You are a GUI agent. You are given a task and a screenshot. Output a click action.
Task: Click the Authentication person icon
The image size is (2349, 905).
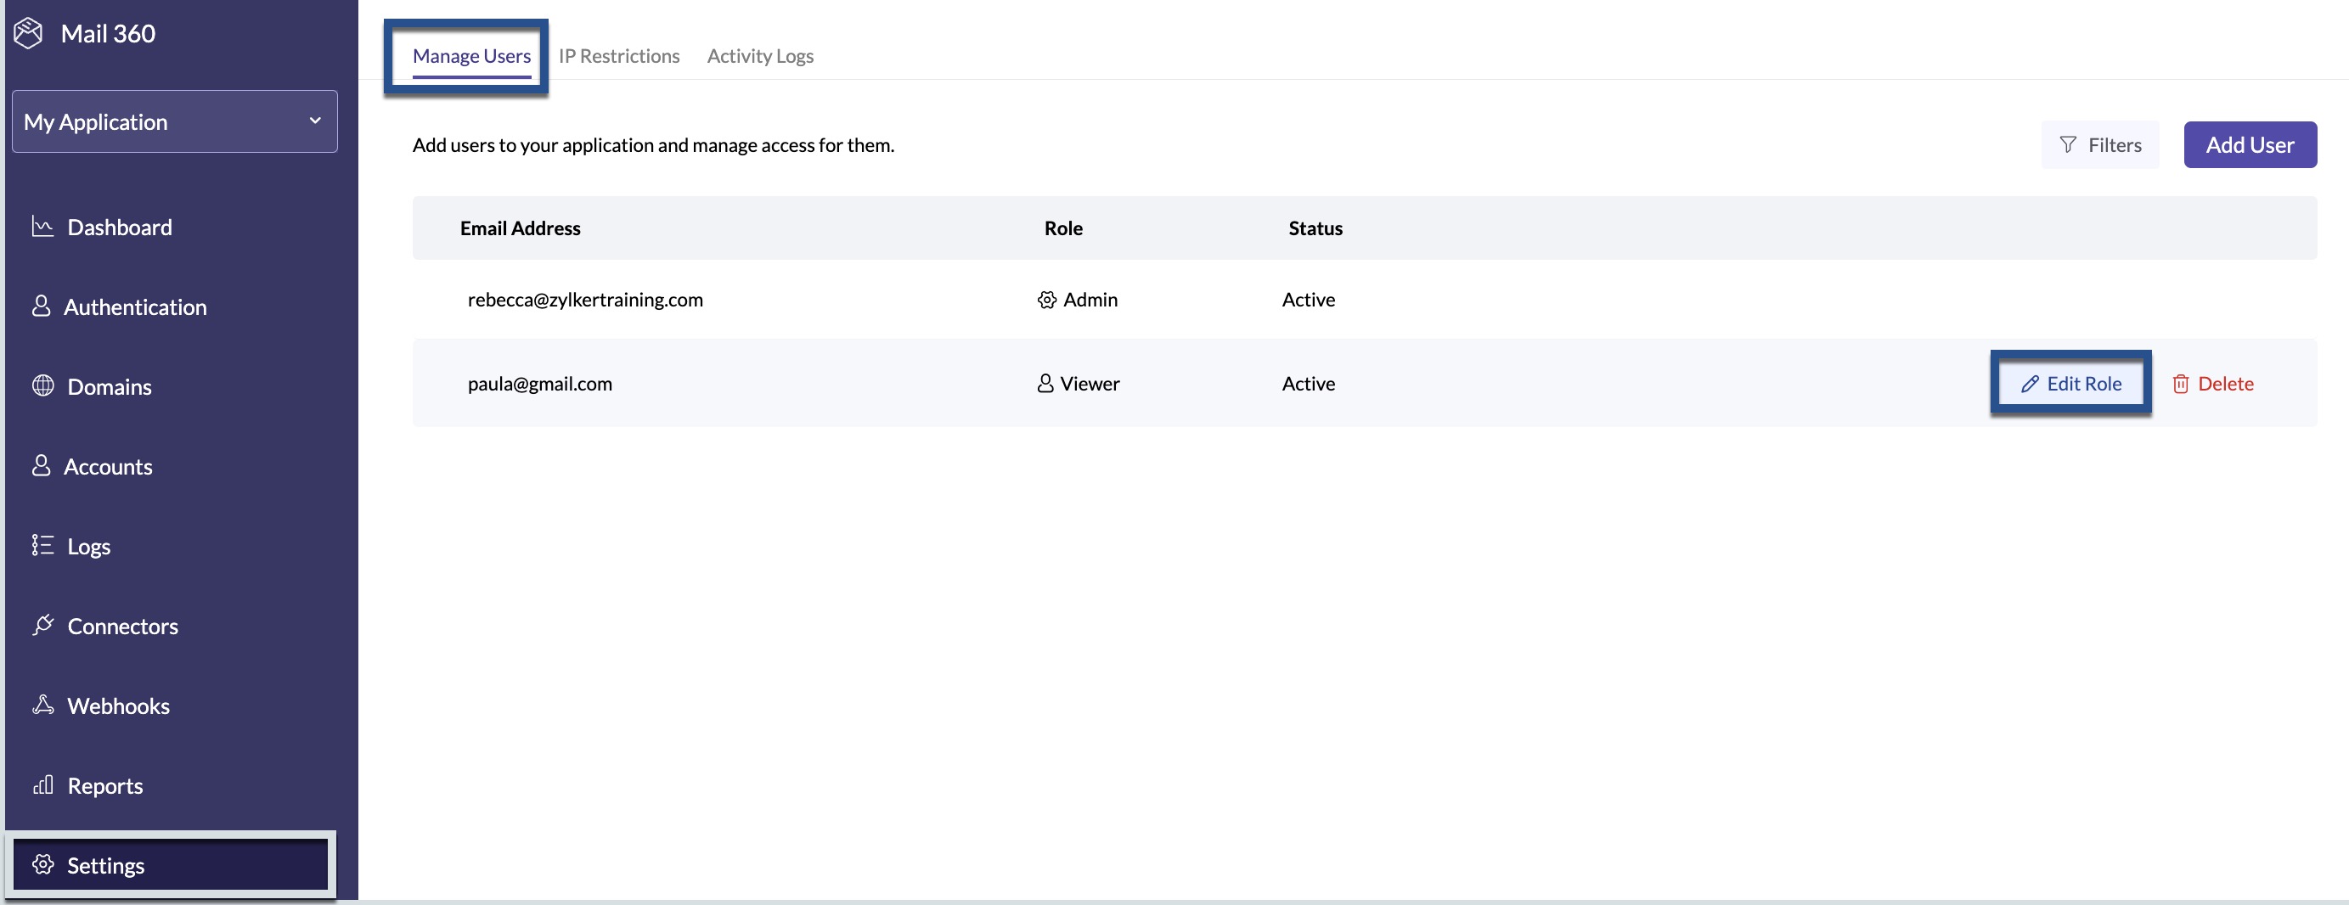pos(41,306)
